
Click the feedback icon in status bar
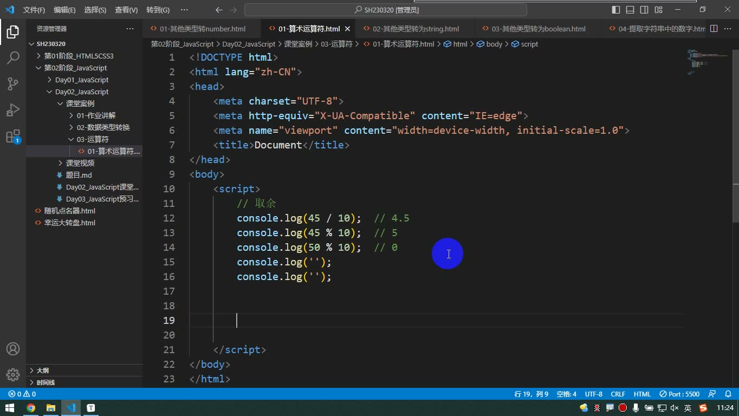click(712, 394)
